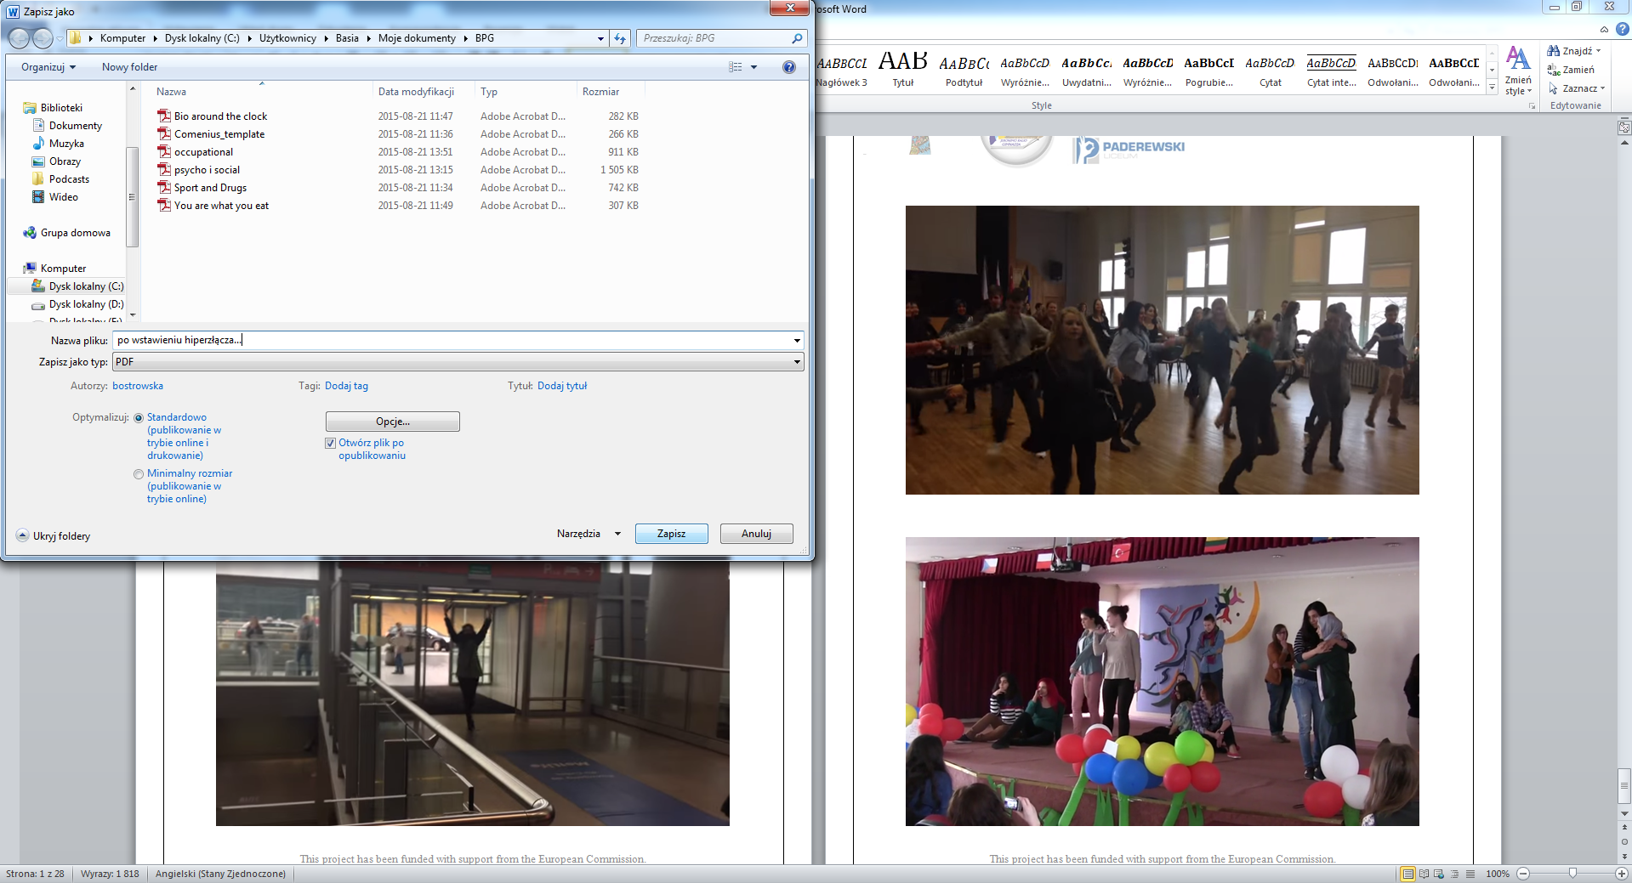Screen dimensions: 1632x883
Task: Select the 'You are what you eat' PDF file
Action: point(221,206)
